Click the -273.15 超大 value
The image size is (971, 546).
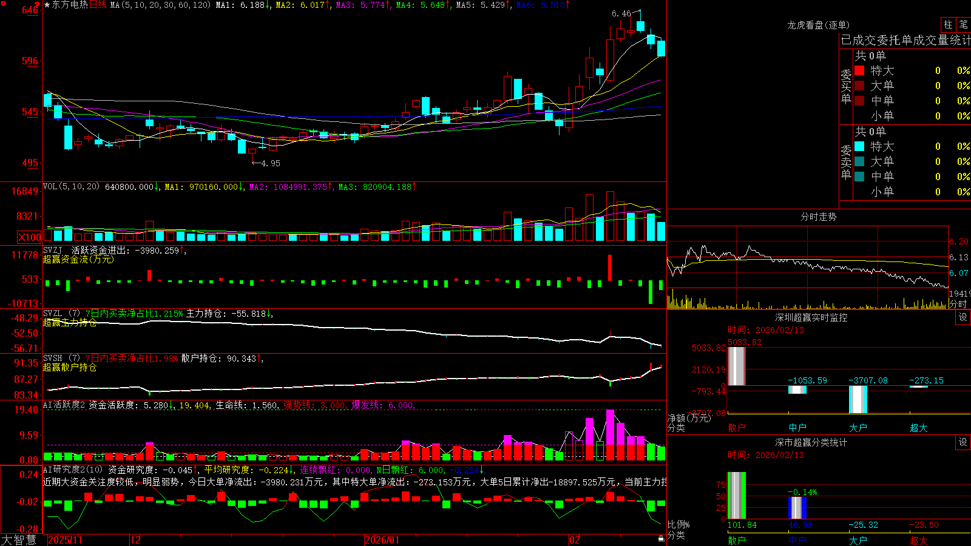[926, 380]
